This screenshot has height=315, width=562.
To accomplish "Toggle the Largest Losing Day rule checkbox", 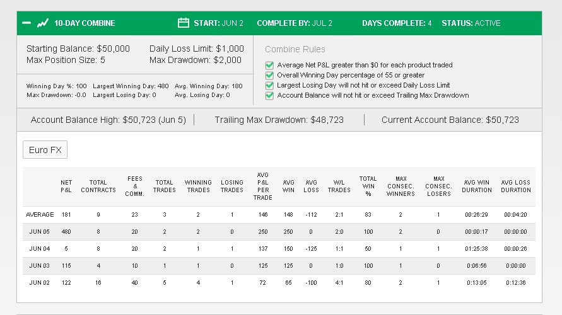I will click(269, 85).
